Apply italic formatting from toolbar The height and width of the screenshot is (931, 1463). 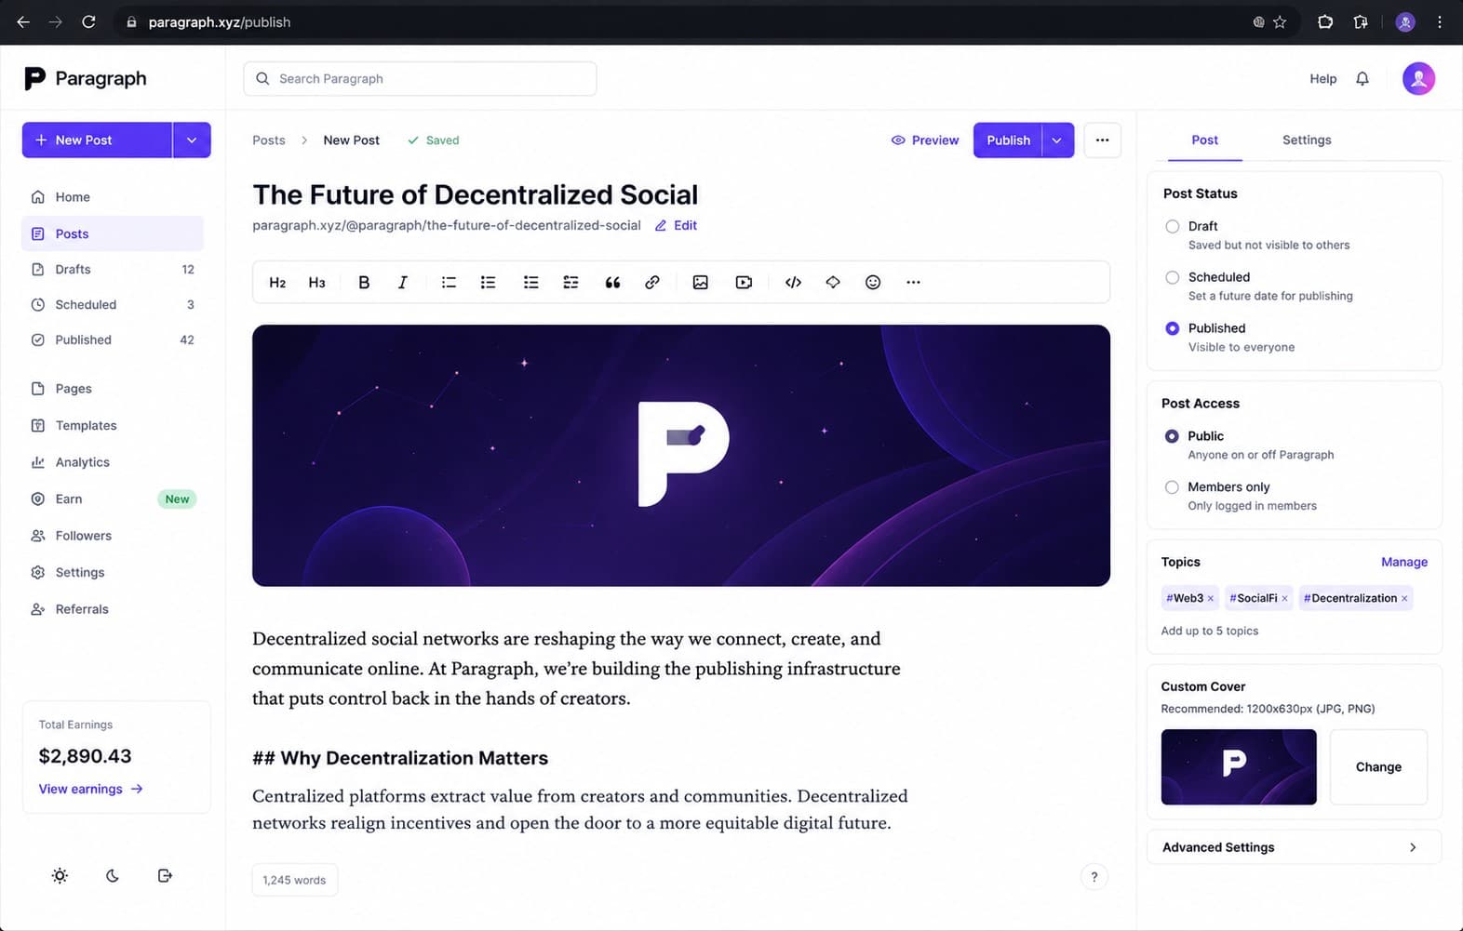(x=402, y=283)
